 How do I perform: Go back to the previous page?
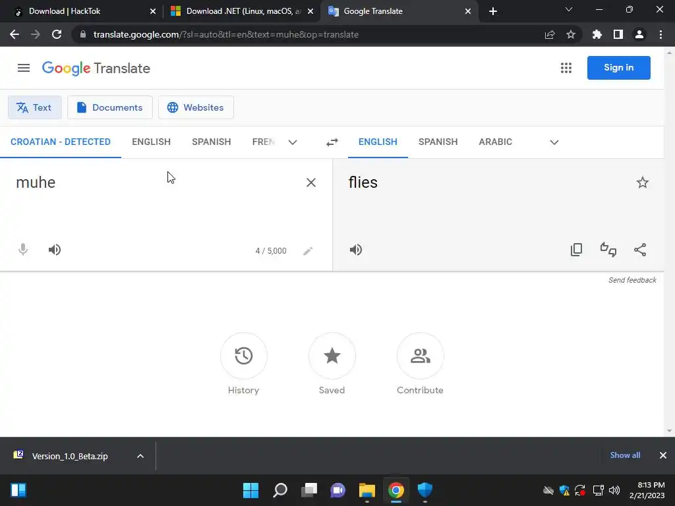point(15,34)
